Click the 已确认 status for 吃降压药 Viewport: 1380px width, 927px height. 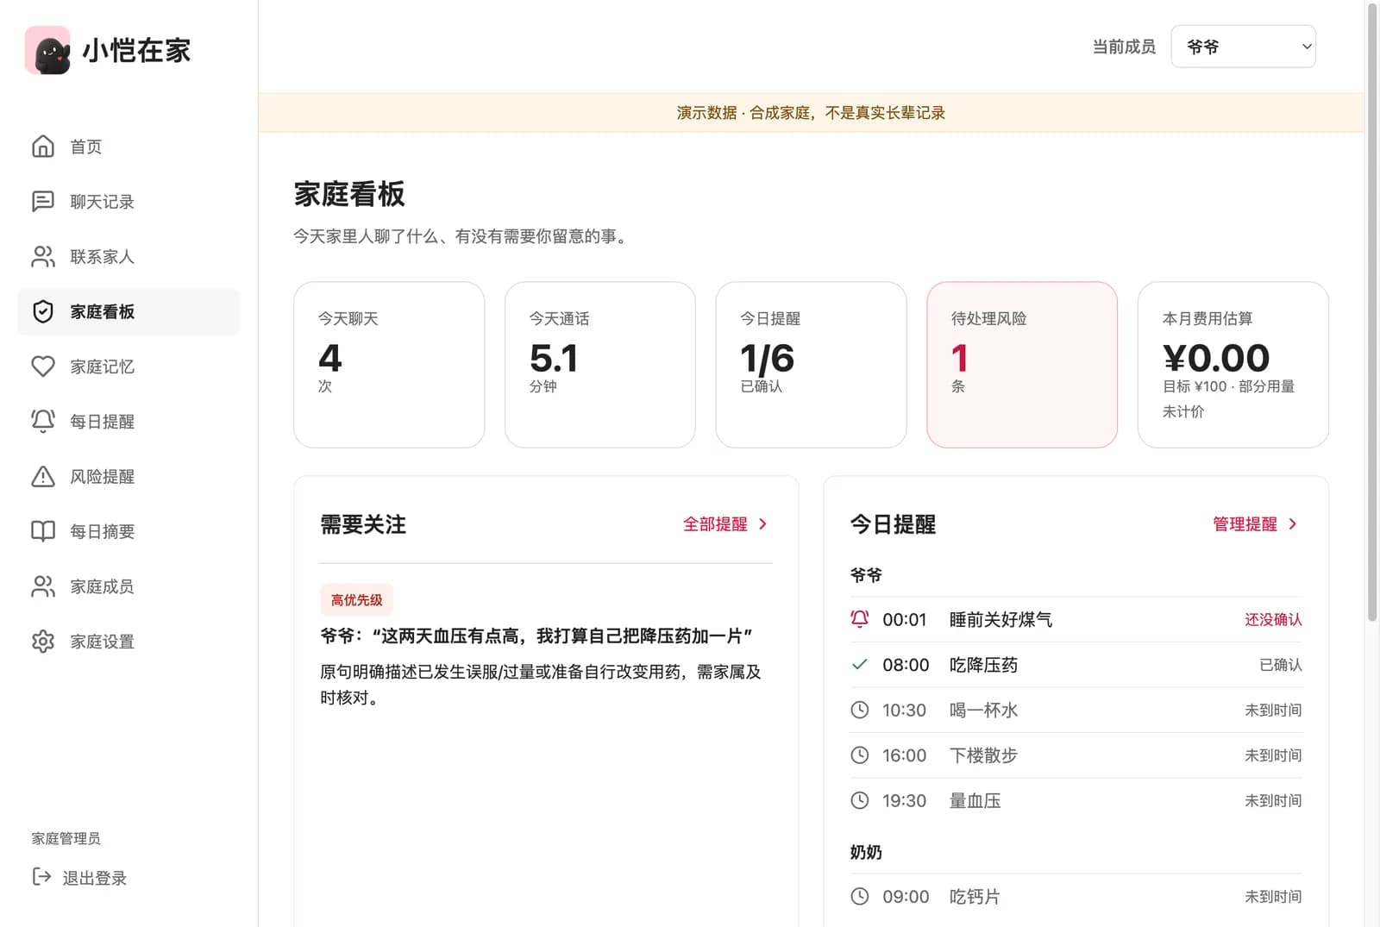tap(1281, 665)
